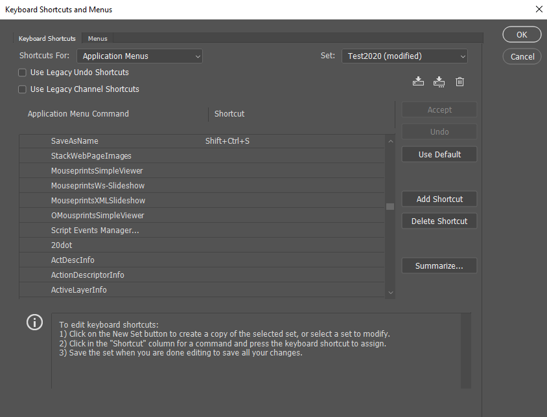Select the ActDescInfo command row
Image resolution: width=547 pixels, height=417 pixels.
click(x=202, y=260)
